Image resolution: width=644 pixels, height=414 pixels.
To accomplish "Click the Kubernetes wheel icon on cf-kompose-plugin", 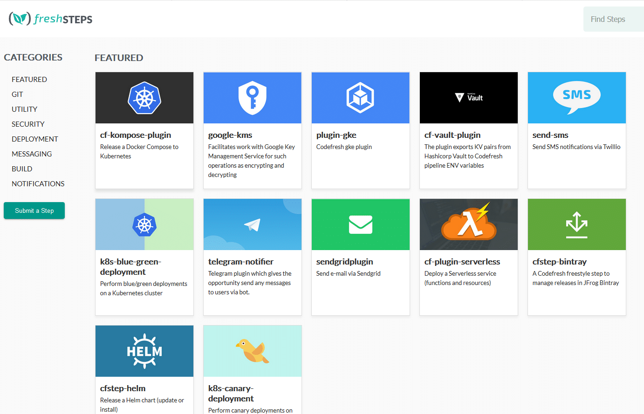I will tap(144, 98).
